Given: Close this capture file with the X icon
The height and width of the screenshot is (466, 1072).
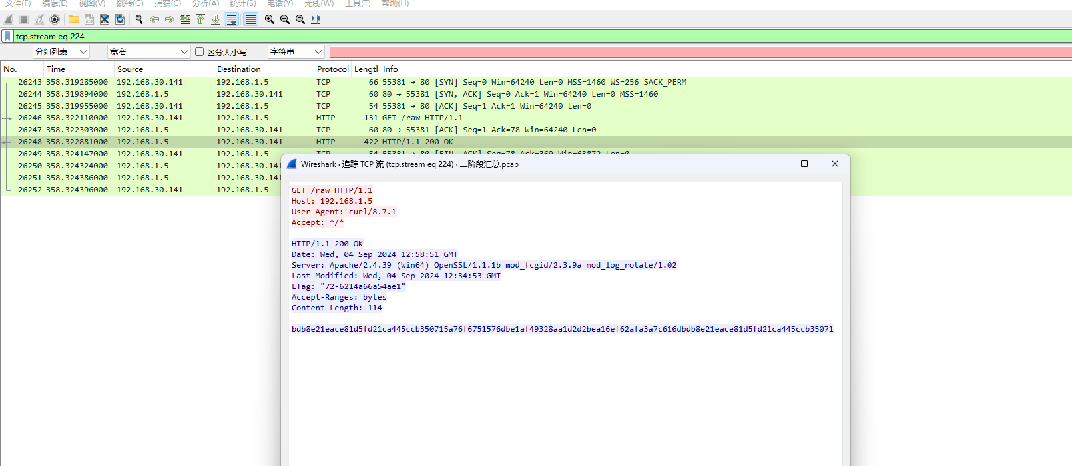Looking at the screenshot, I should pyautogui.click(x=105, y=19).
